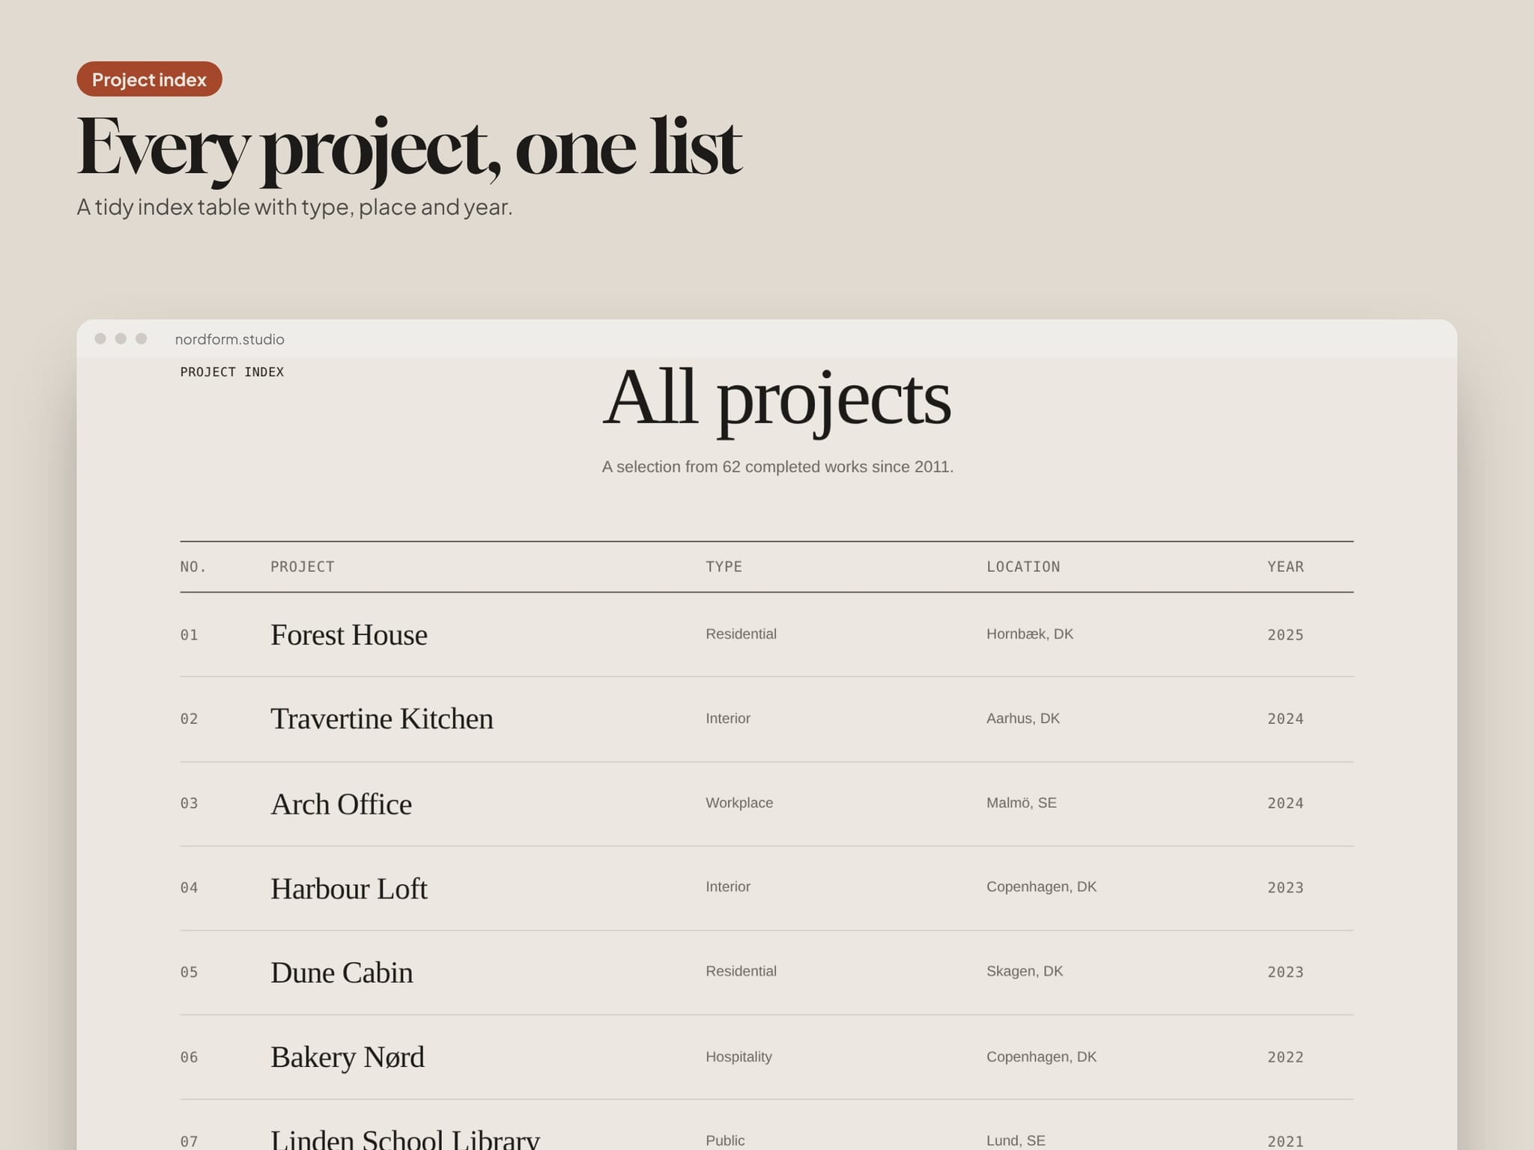Open the Travertine Kitchen project
This screenshot has width=1534, height=1150.
click(381, 719)
